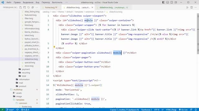
Task: Change end of line sequence LF
Action: coord(163,110)
